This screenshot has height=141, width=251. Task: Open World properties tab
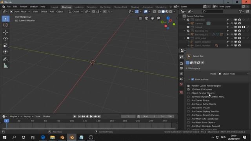[181, 84]
